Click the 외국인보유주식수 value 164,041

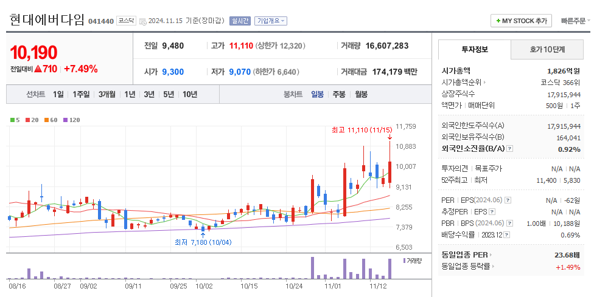pos(568,138)
